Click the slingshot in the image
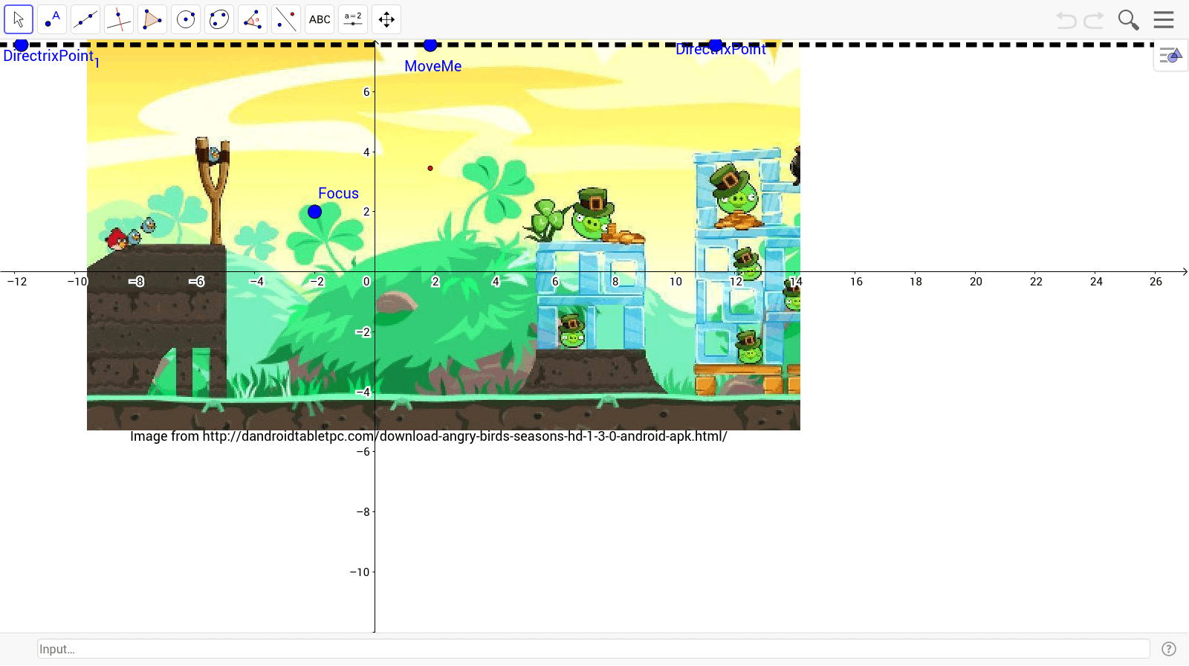Screen dimensions: 1189x666 [x=213, y=190]
